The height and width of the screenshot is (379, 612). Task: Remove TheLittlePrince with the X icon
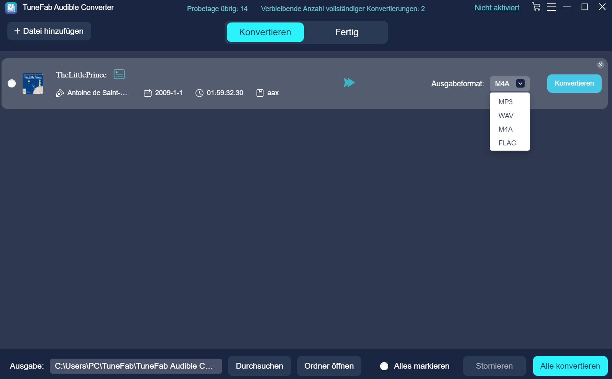pos(601,65)
